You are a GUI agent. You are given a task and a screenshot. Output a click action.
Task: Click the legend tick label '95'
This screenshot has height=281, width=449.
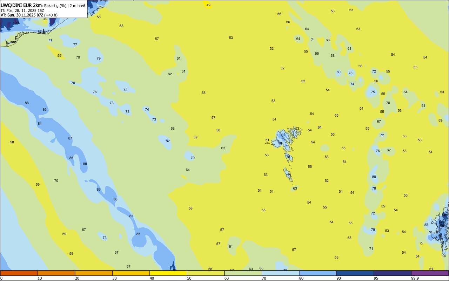[376, 278]
